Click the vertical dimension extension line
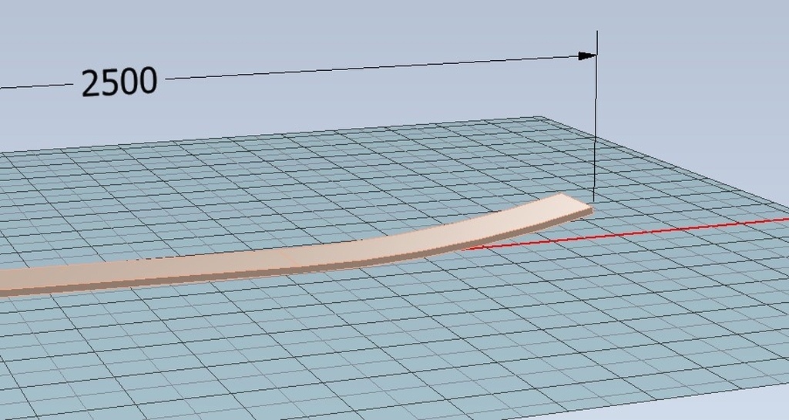Screen dimensions: 789x420 596,116
